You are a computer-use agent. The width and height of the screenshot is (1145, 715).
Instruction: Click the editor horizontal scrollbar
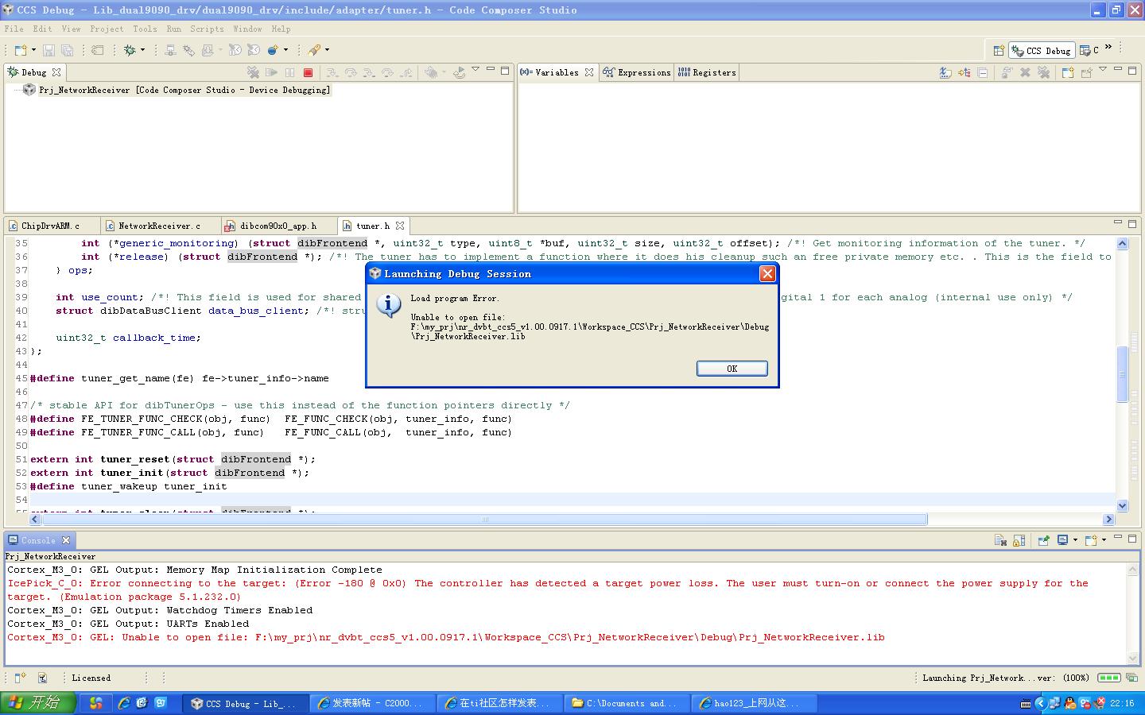tap(484, 520)
